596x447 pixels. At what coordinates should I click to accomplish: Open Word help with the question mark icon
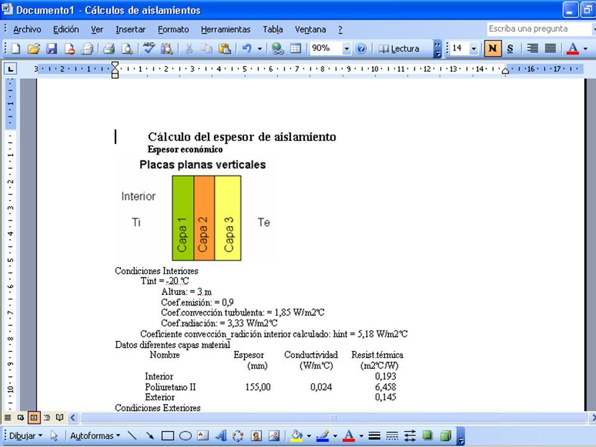click(361, 48)
